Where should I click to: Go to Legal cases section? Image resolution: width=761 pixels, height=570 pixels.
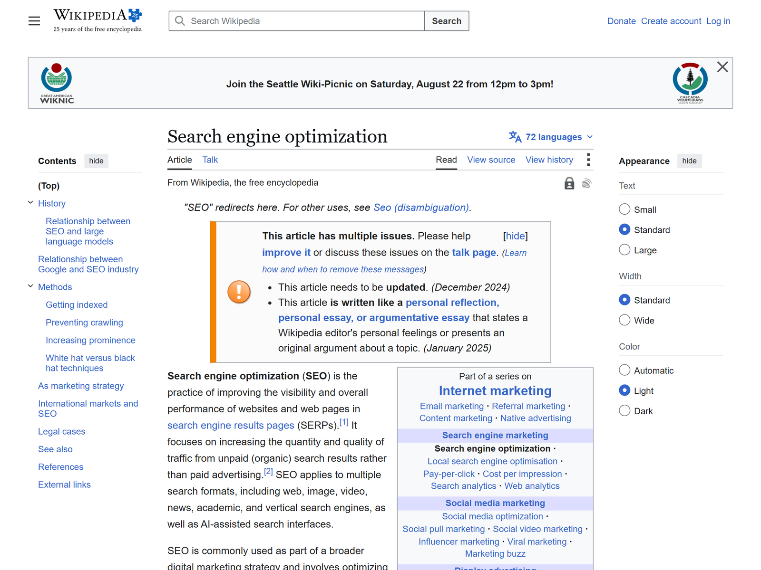(62, 431)
